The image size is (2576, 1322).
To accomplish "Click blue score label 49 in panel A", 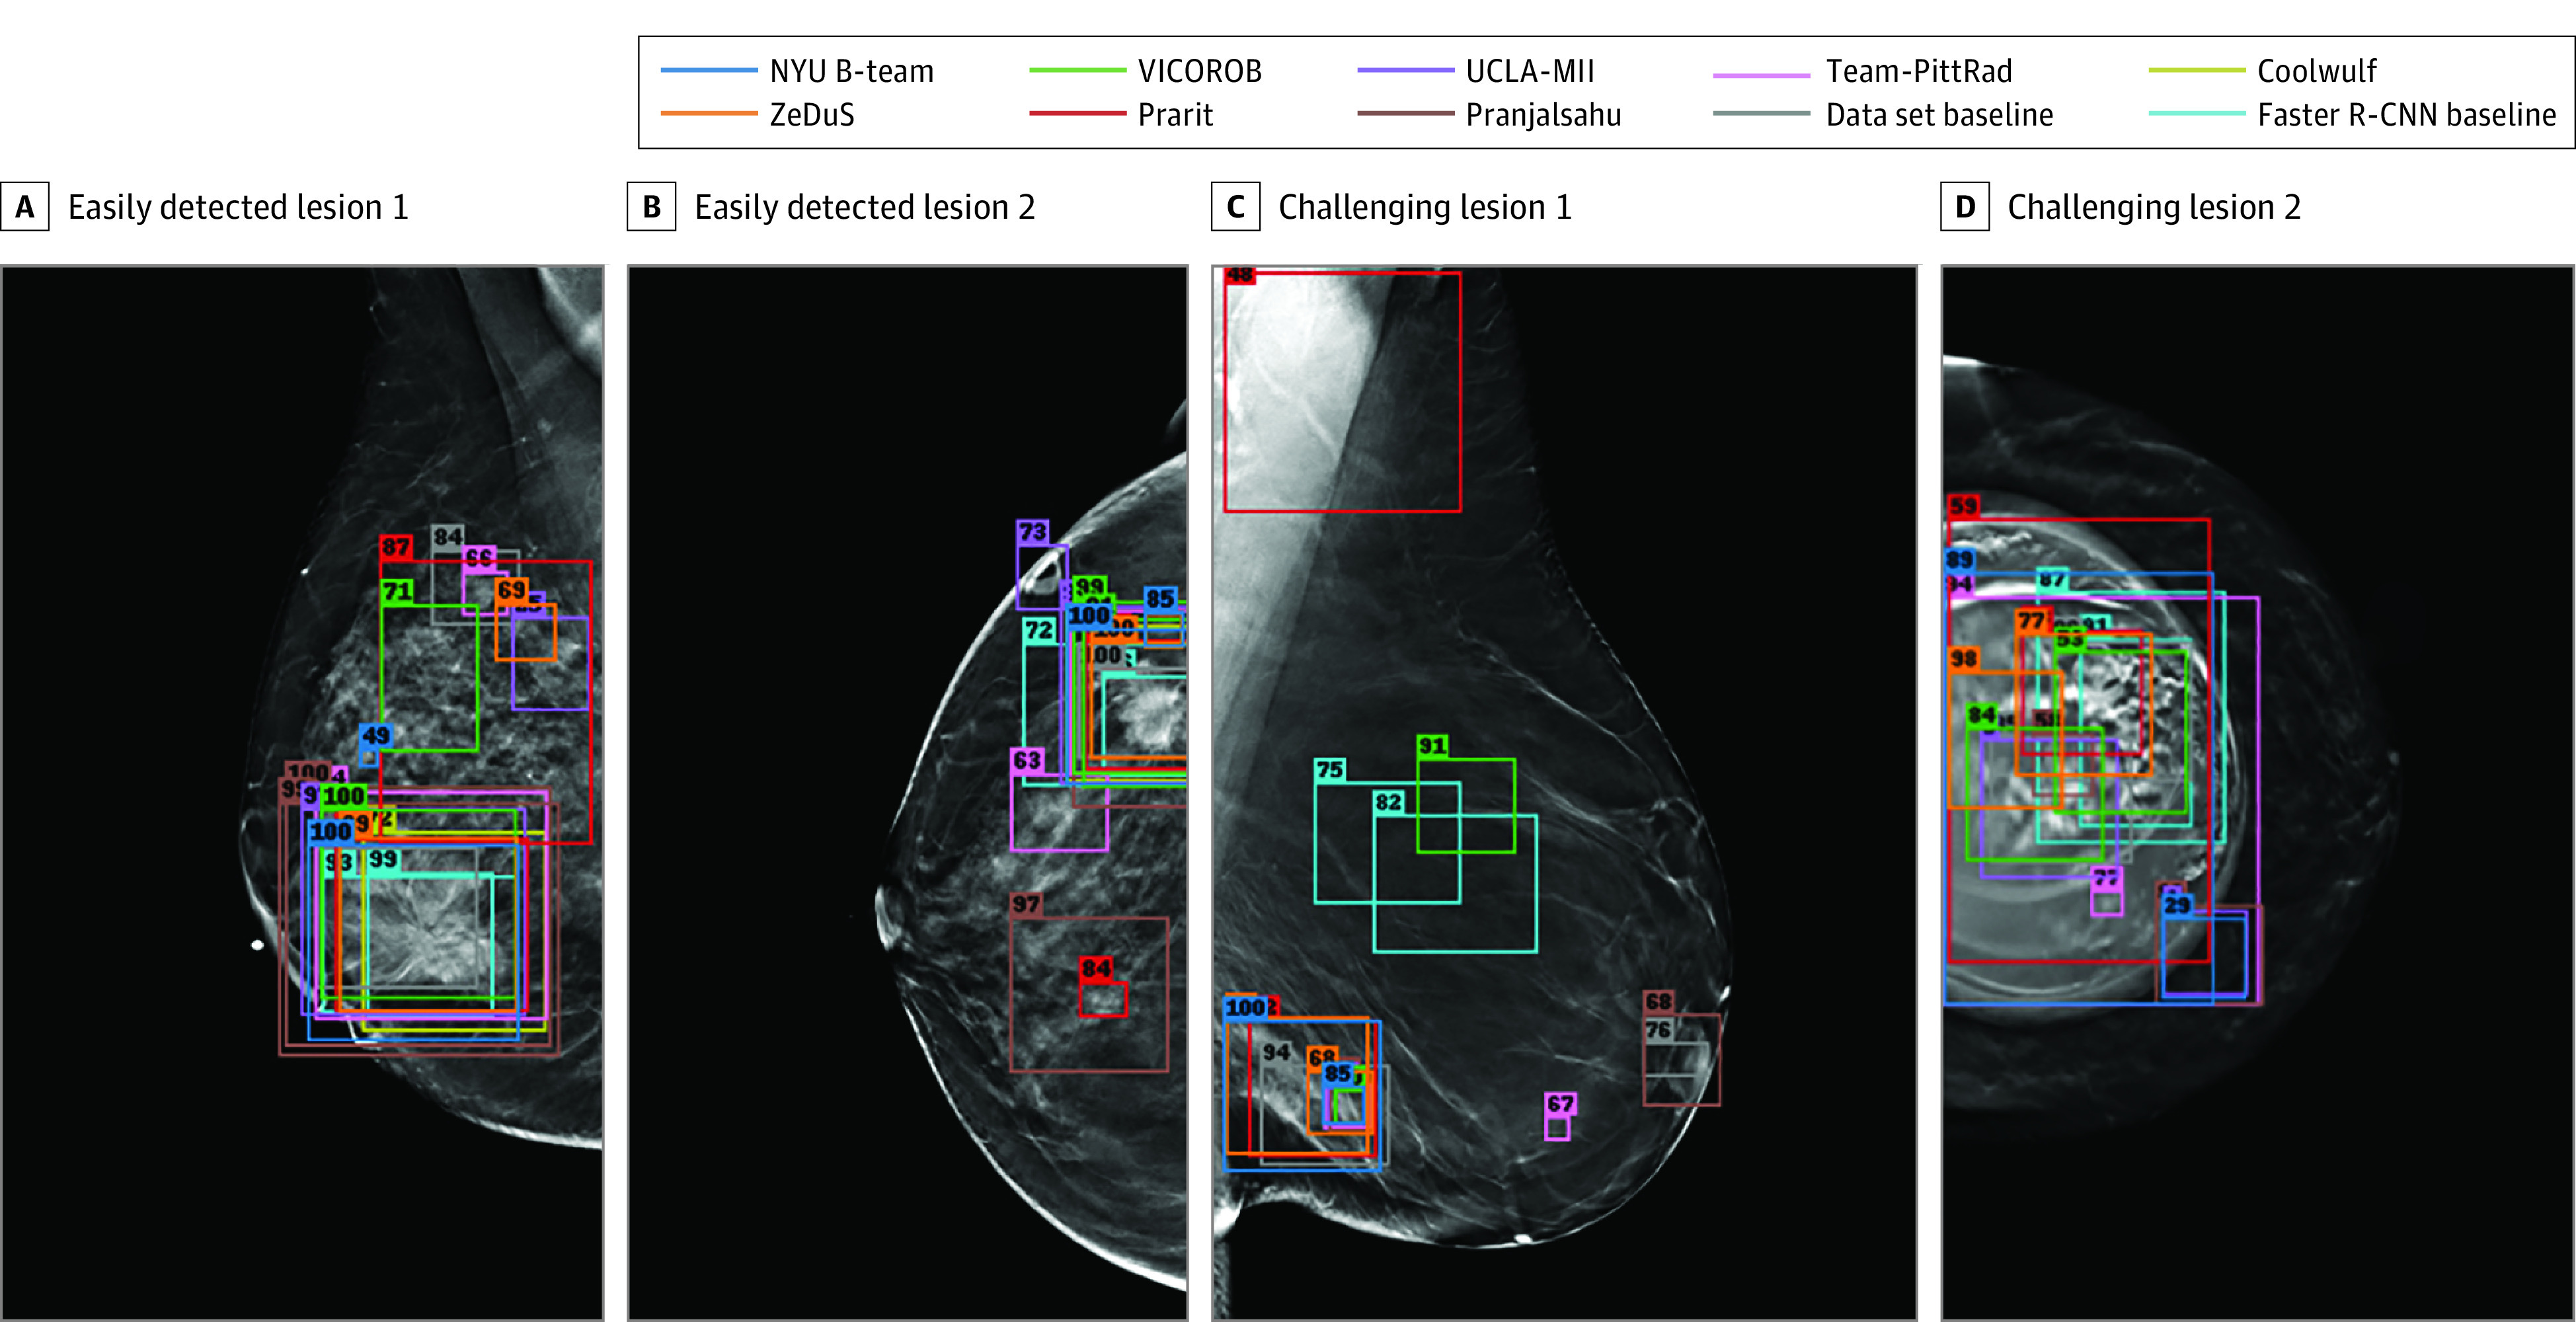I will pos(376,736).
